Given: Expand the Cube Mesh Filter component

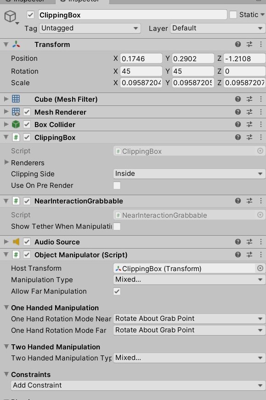Looking at the screenshot, I should coord(6,99).
